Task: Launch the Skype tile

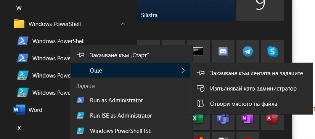Action: (x=273, y=52)
